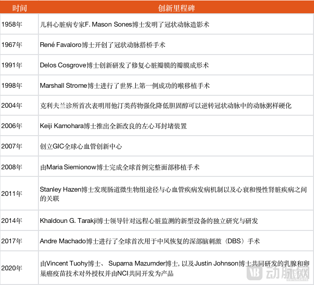314x285 pixels.
Task: Select the Andre Machado DBS milestone text
Action: tap(150, 241)
